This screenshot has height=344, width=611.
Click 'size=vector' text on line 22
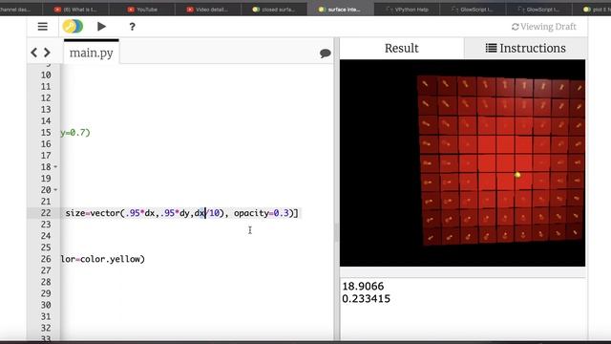pyautogui.click(x=93, y=213)
